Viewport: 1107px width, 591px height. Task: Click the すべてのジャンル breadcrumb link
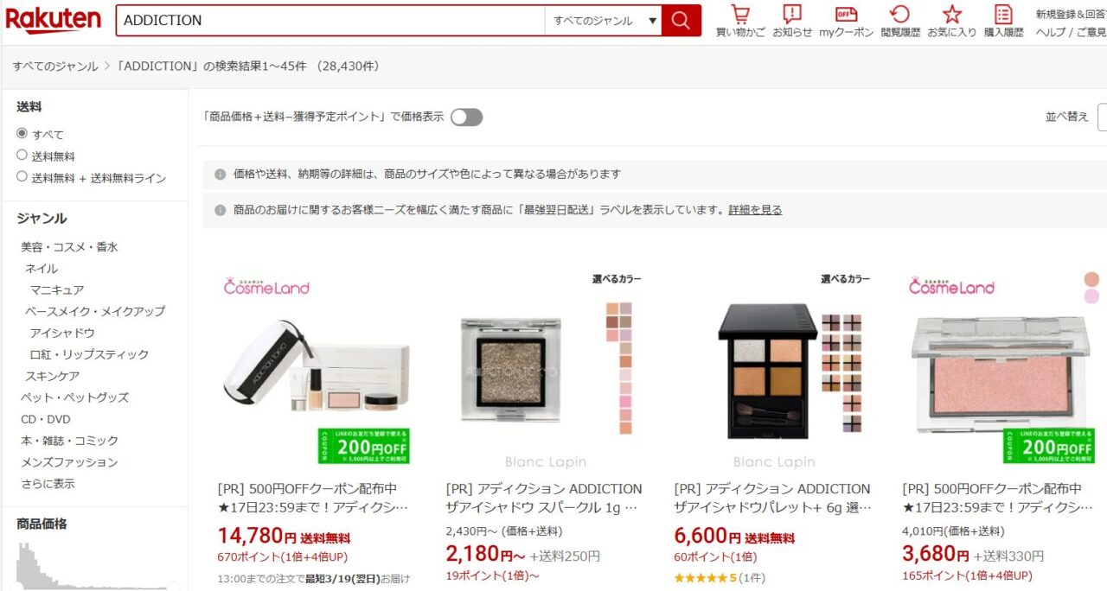coord(55,67)
